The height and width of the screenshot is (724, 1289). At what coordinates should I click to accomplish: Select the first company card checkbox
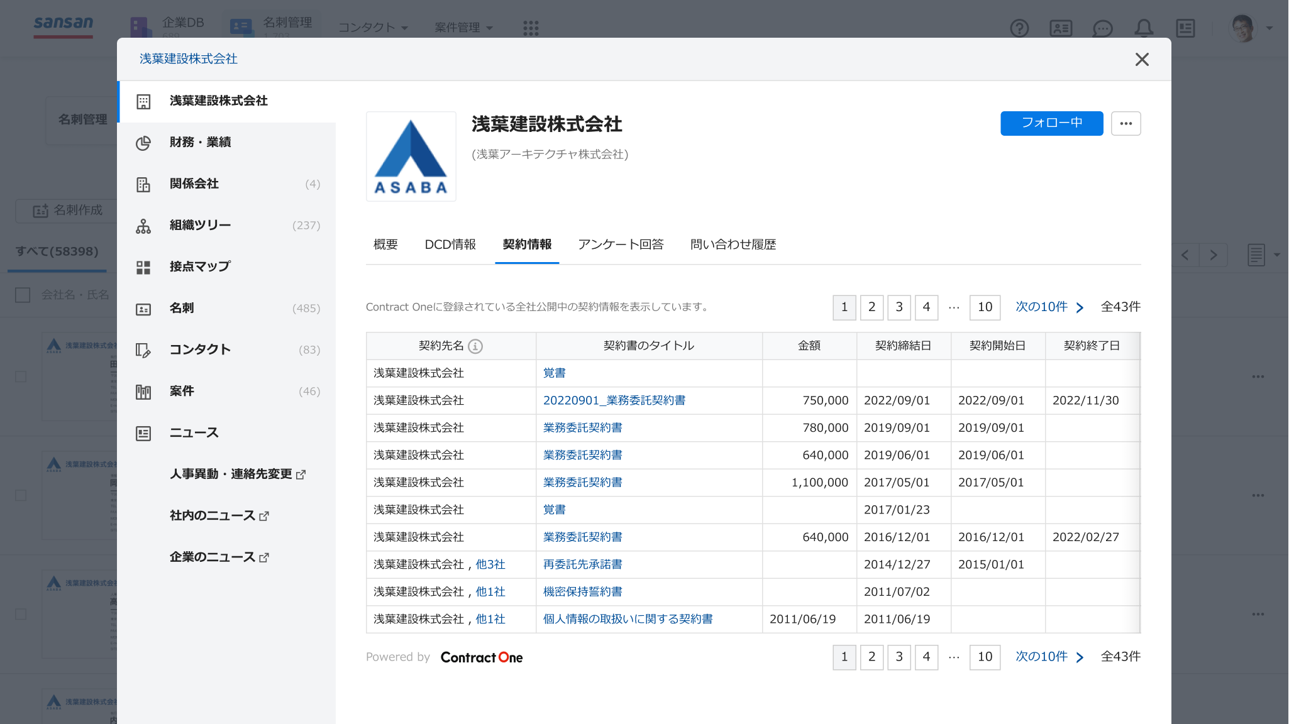(x=22, y=376)
